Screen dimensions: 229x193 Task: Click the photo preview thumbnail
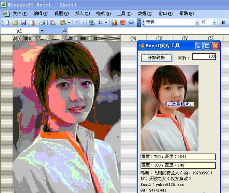pos(169,108)
